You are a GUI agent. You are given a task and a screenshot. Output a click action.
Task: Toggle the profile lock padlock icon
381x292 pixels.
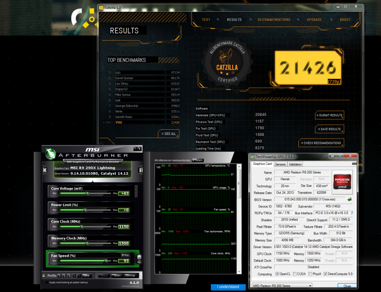(44, 275)
